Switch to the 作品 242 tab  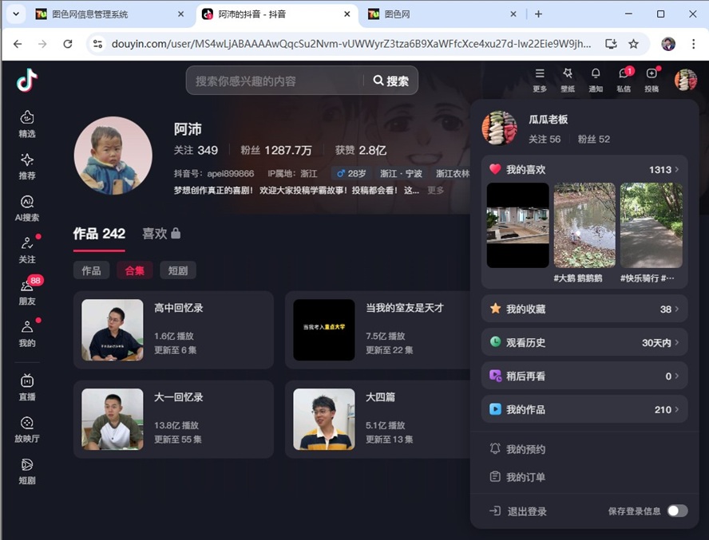click(99, 234)
